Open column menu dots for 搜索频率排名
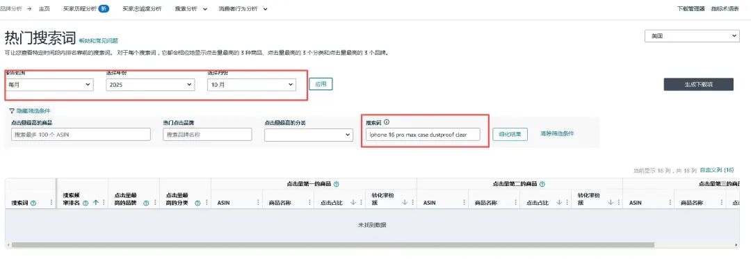This screenshot has width=751, height=259. click(103, 203)
